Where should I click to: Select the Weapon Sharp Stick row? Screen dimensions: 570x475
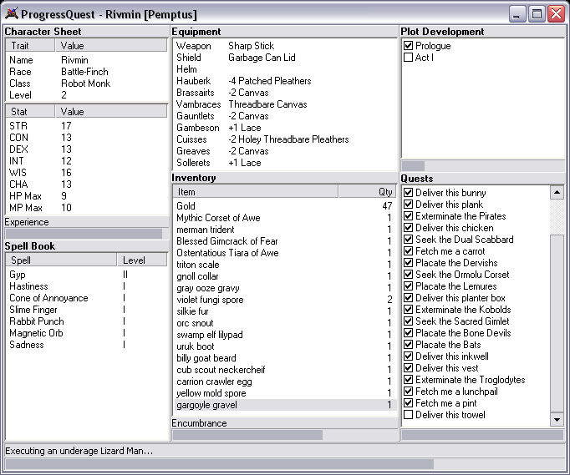285,46
